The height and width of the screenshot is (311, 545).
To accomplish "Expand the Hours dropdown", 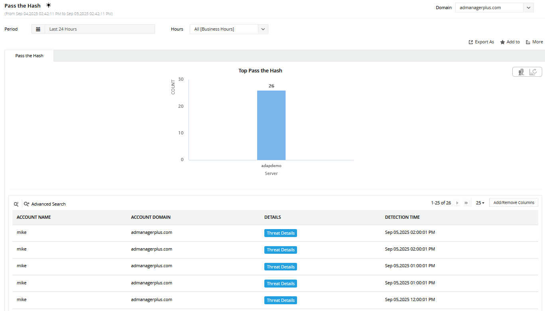I will point(263,29).
